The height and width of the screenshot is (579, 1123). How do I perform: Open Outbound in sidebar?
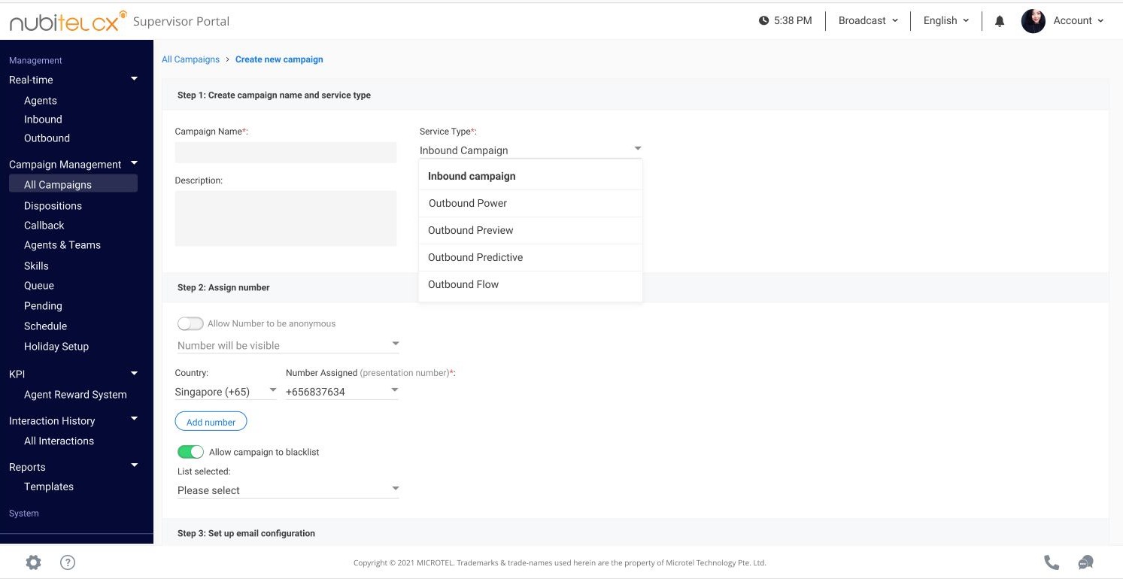pos(47,138)
